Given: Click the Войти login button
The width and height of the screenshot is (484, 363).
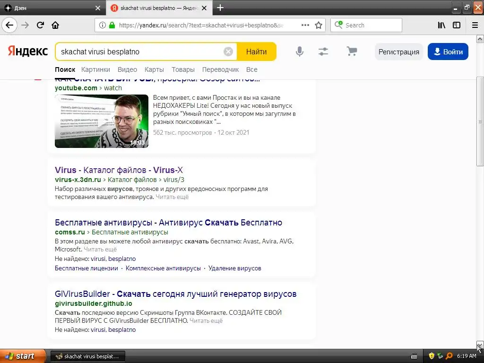Looking at the screenshot, I should (x=448, y=52).
